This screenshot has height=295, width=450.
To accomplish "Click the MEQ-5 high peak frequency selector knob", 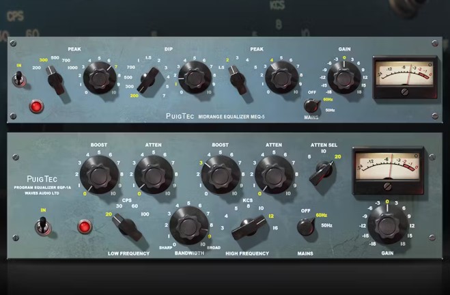I will (238, 80).
